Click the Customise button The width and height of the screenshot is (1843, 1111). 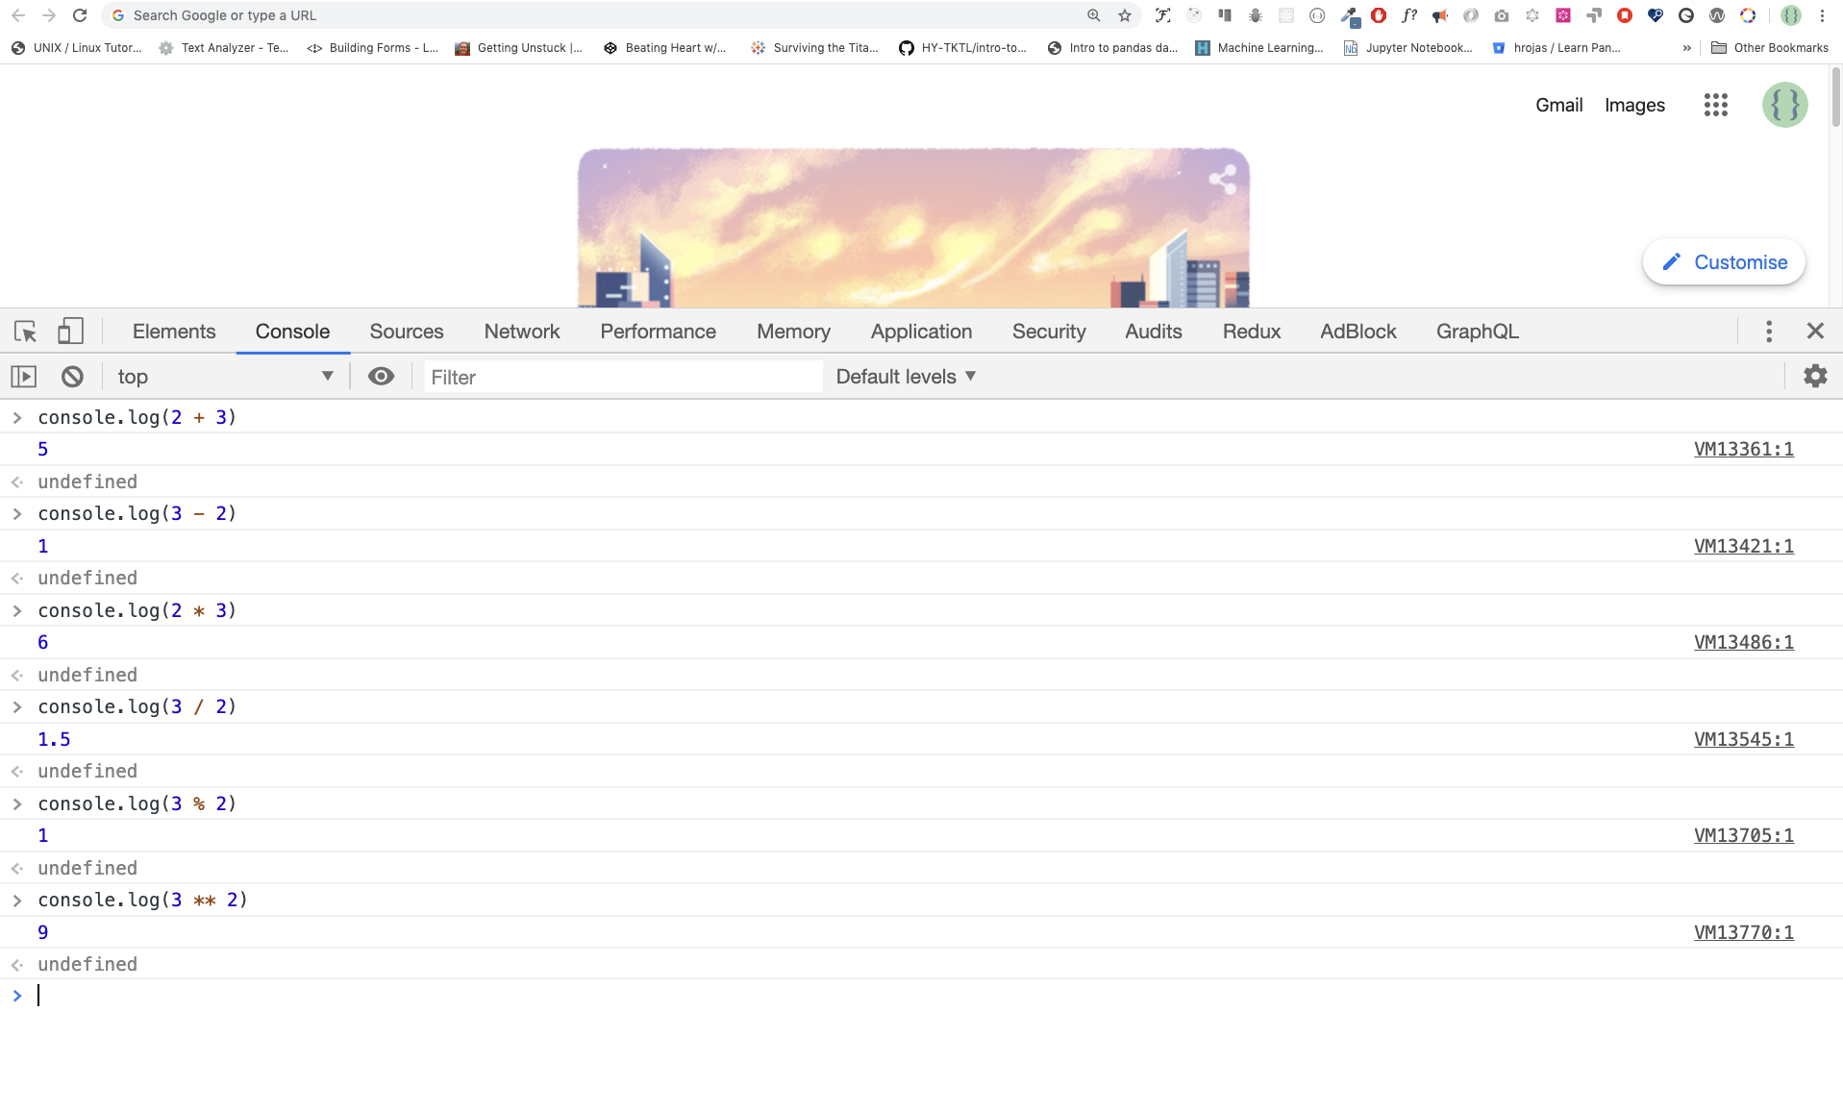tap(1723, 261)
